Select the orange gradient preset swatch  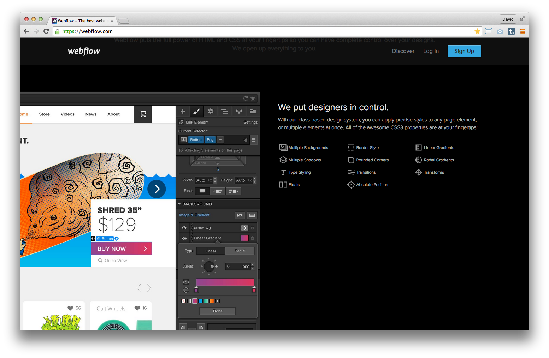[x=212, y=301]
